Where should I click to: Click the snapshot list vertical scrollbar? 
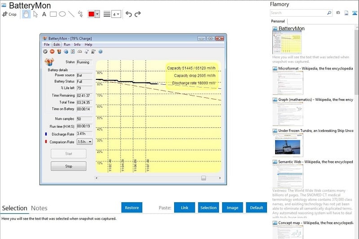click(356, 62)
